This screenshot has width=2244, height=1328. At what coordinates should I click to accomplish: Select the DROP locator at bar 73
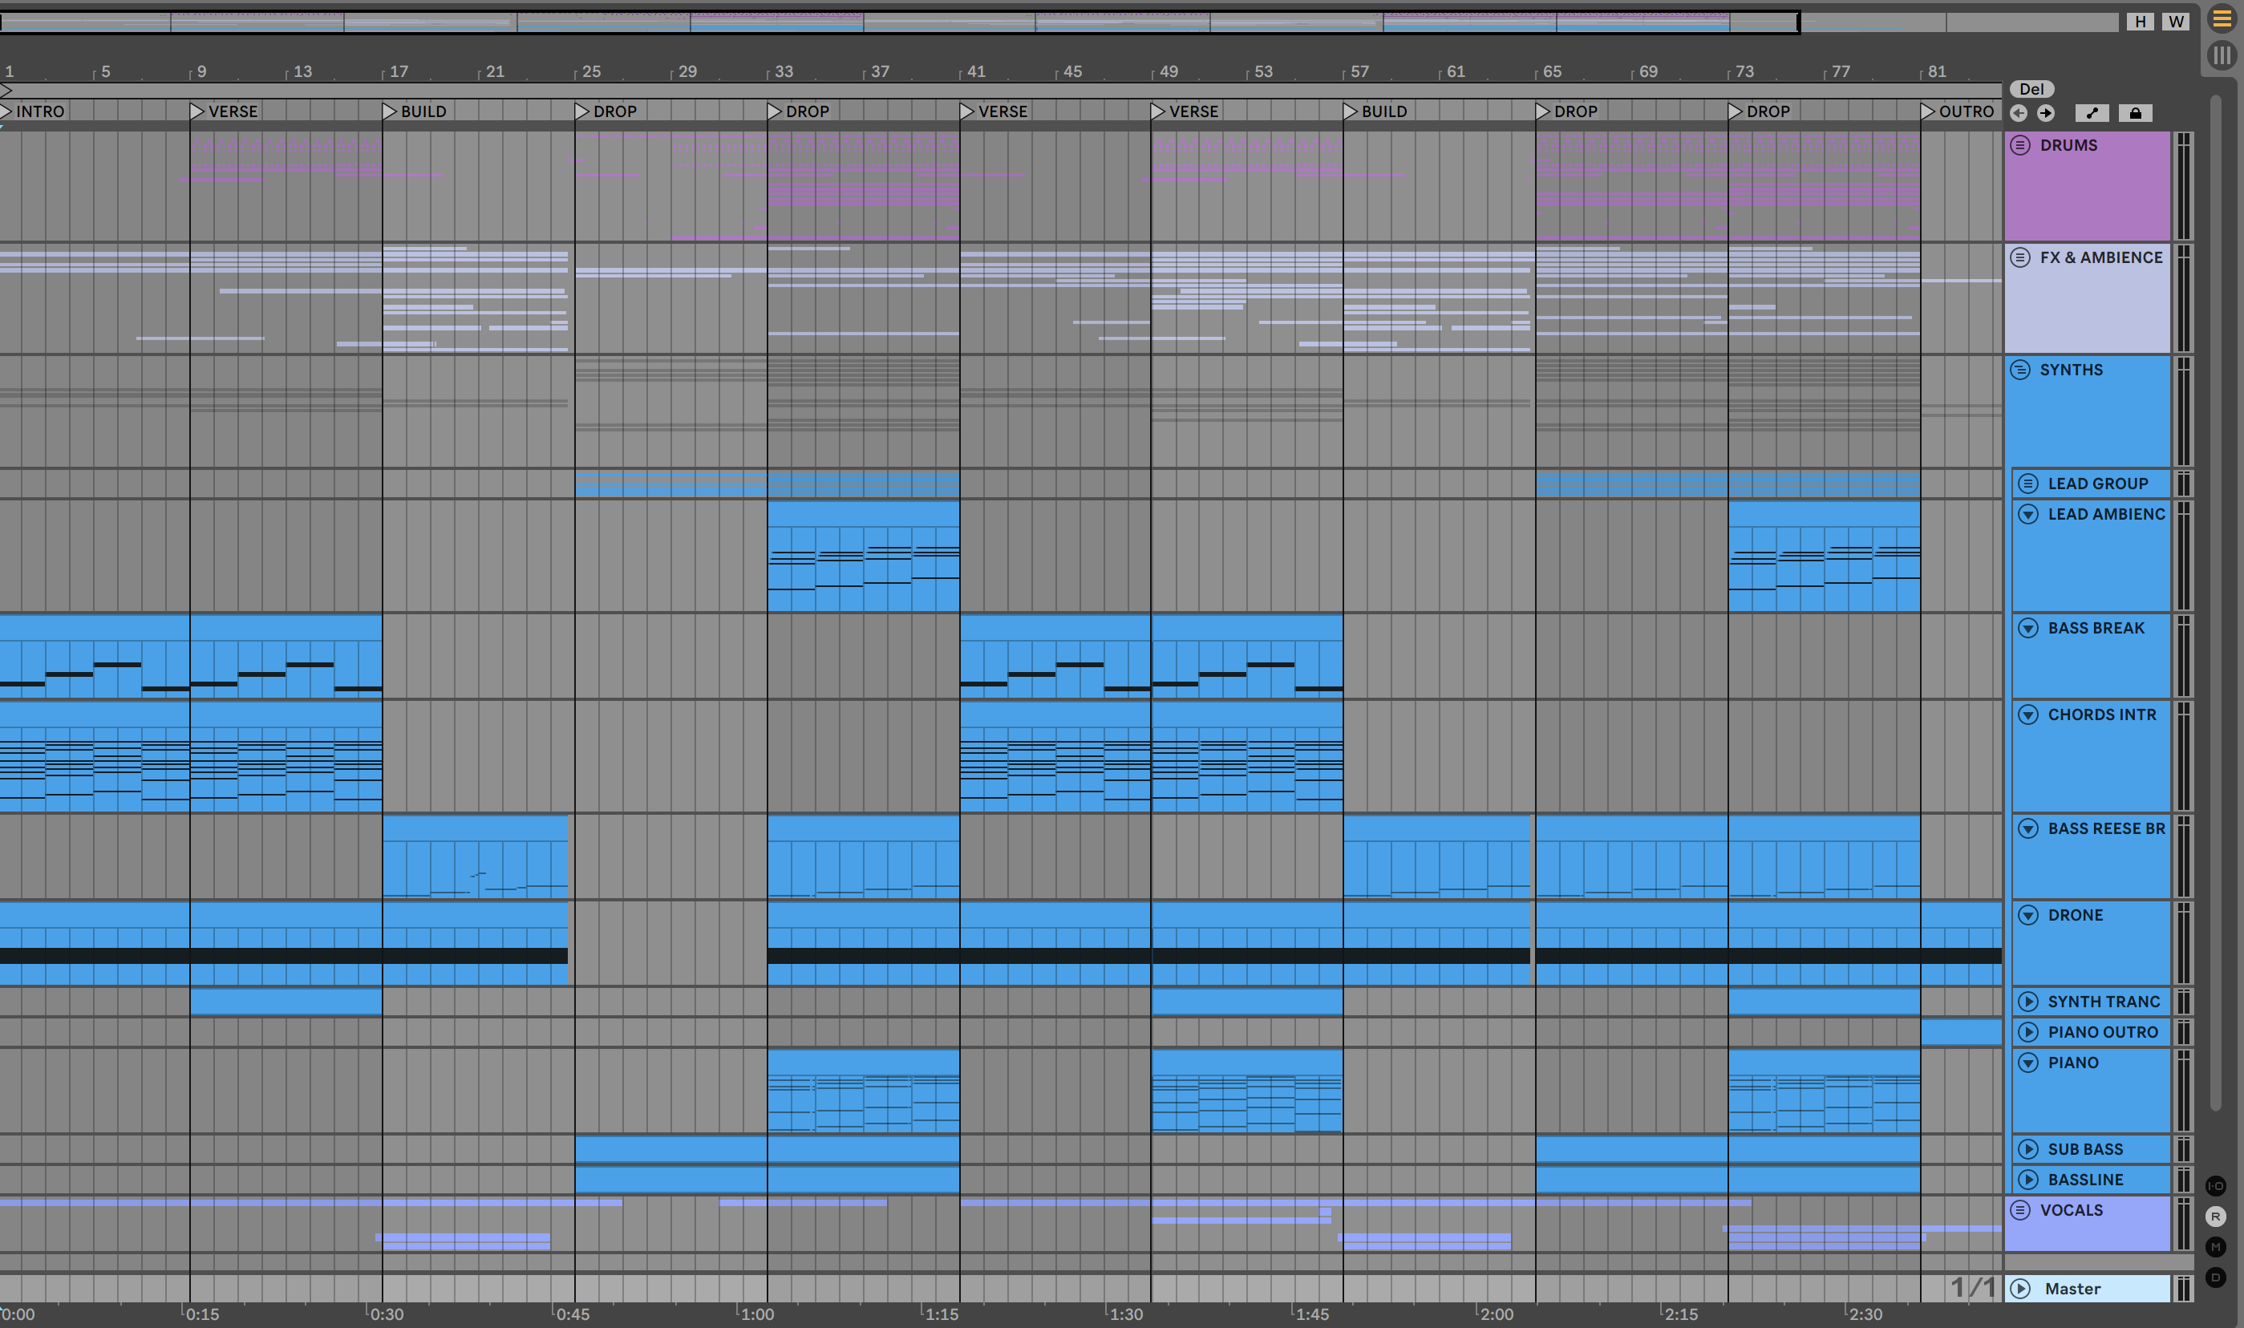1760,111
